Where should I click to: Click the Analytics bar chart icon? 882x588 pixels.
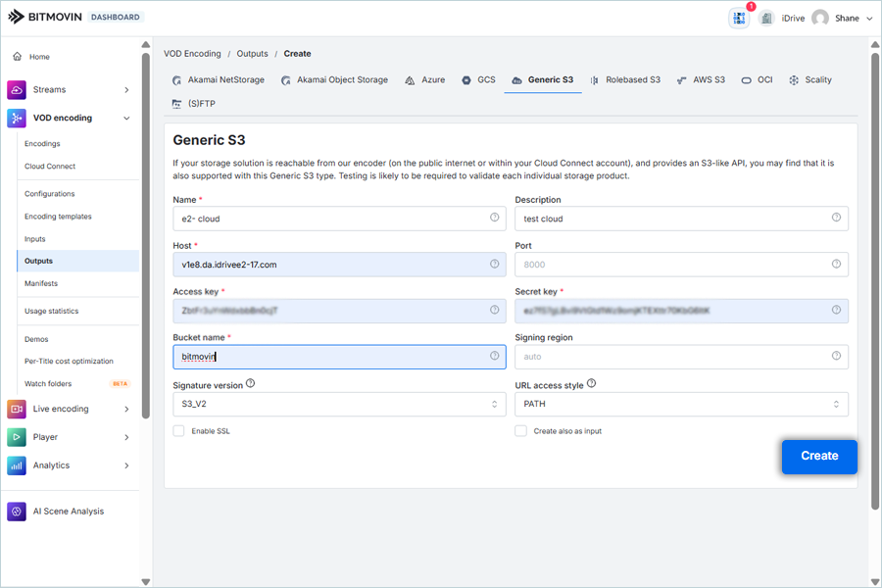click(17, 465)
